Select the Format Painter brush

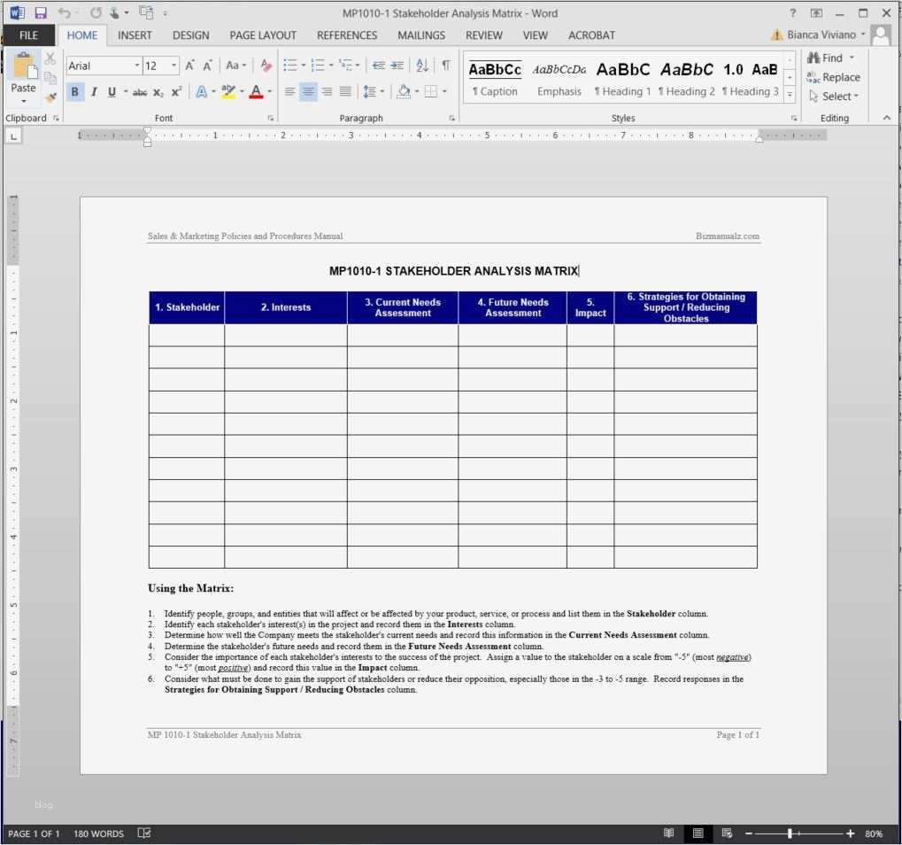[50, 97]
